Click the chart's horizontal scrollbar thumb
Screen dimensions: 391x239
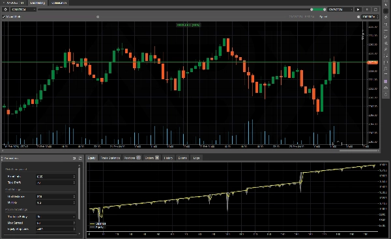(359, 150)
